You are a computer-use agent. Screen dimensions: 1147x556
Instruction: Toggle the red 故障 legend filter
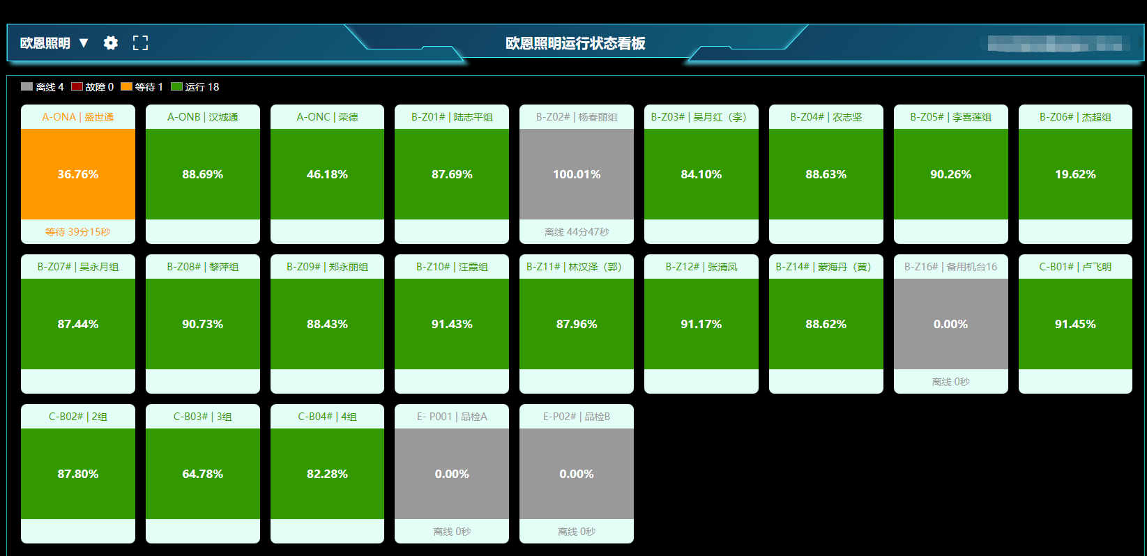point(77,87)
